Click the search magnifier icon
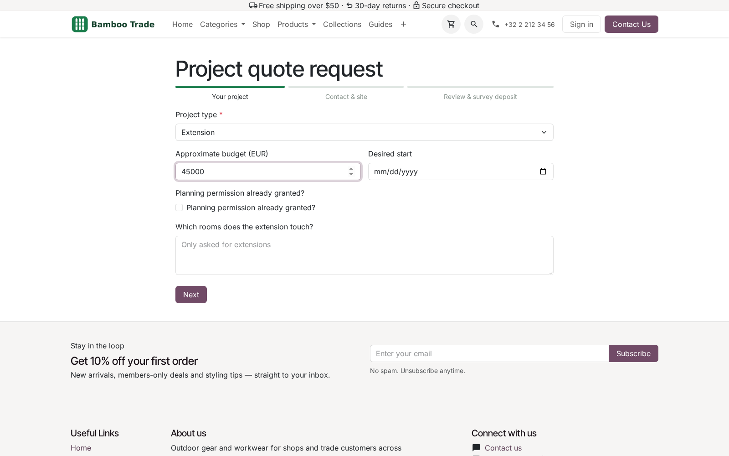 pyautogui.click(x=474, y=24)
